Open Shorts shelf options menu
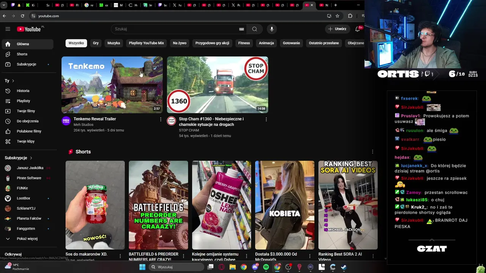Viewport: 486px width, 273px height. [x=372, y=152]
